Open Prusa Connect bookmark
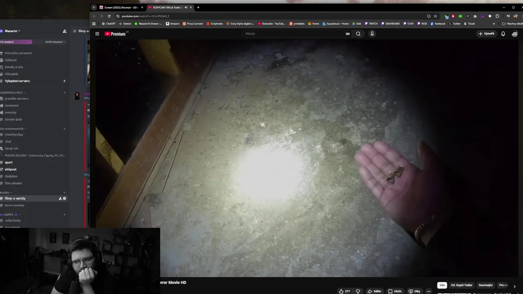Image resolution: width=523 pixels, height=294 pixels. point(193,24)
